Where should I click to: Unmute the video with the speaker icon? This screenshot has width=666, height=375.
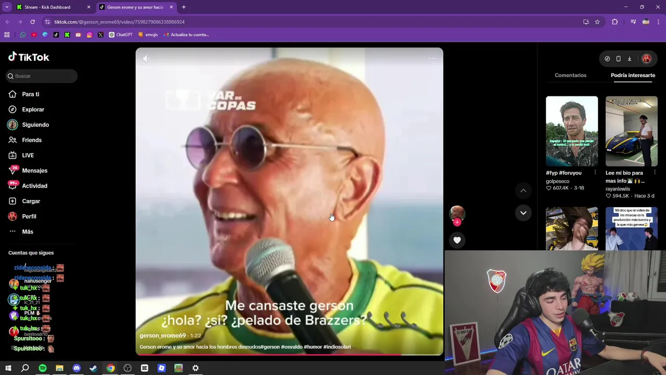click(x=146, y=58)
